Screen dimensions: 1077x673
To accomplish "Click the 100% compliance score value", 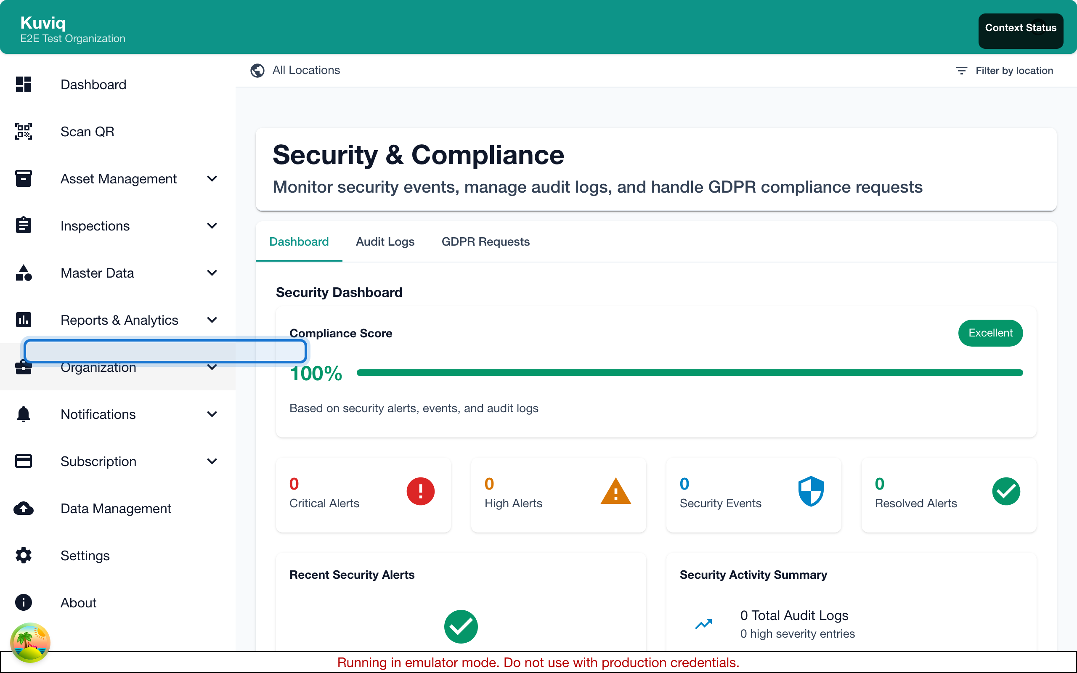I will (316, 374).
